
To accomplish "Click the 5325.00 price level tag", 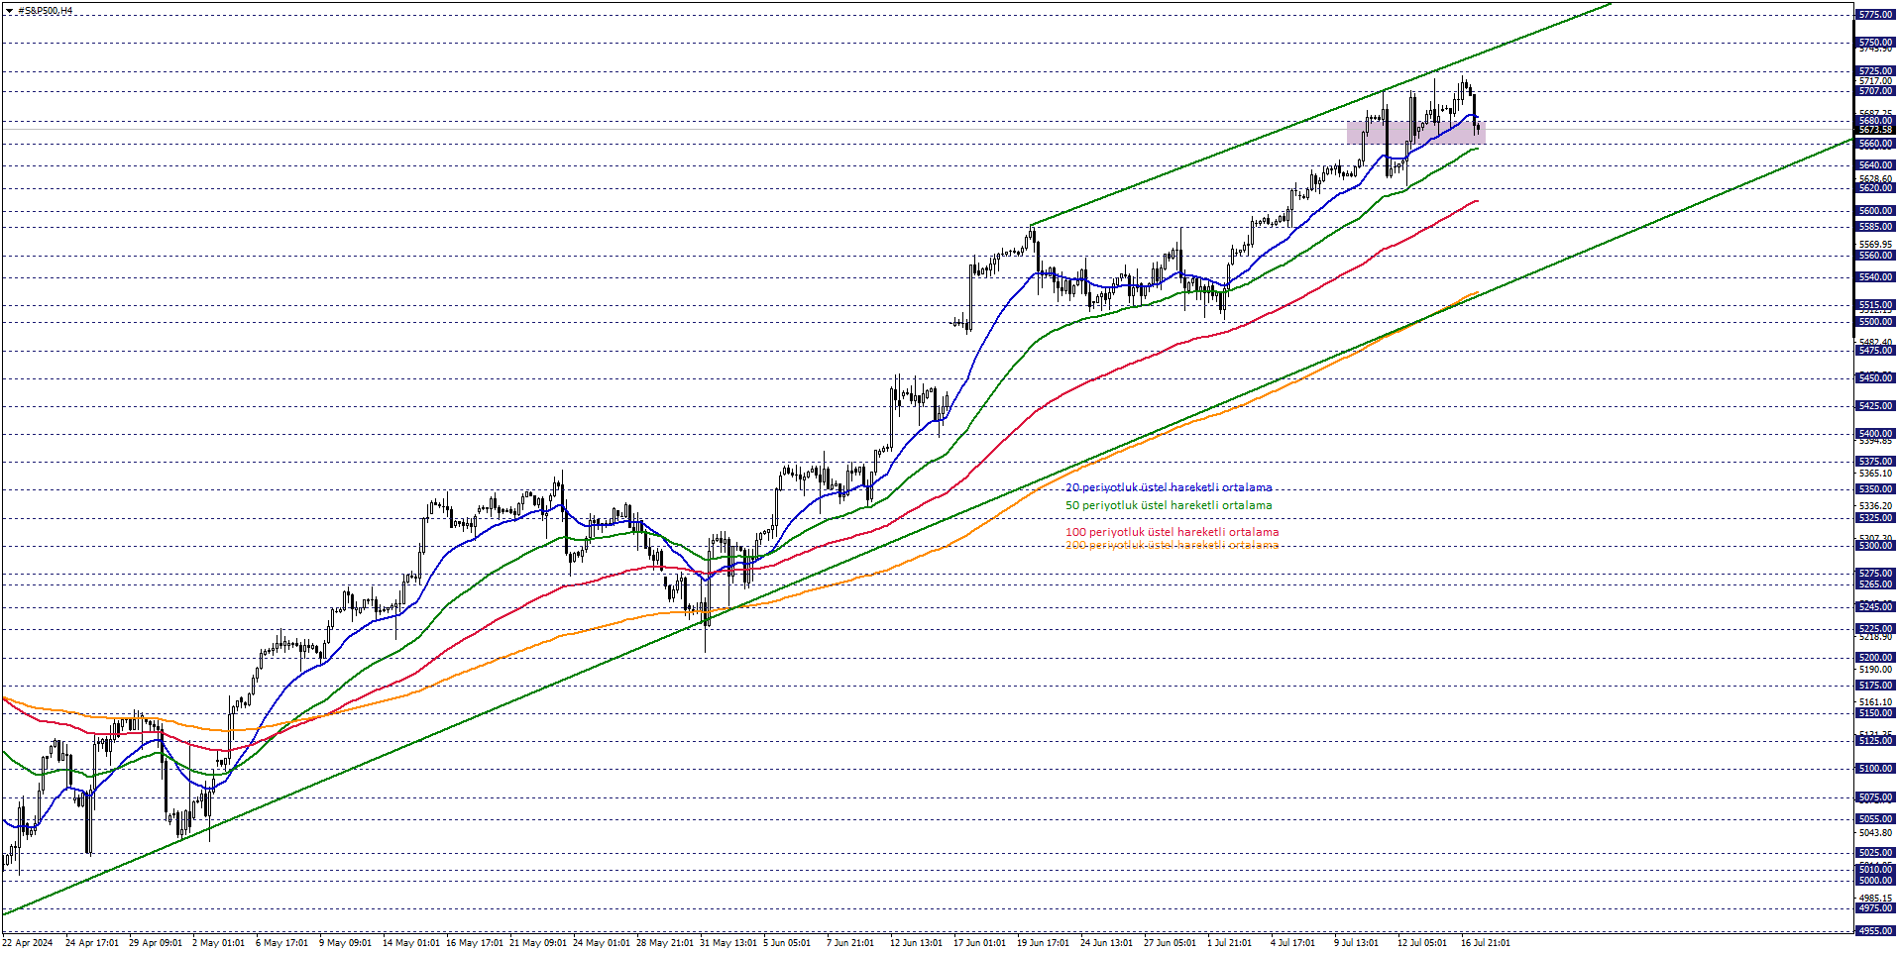I will [x=1875, y=518].
